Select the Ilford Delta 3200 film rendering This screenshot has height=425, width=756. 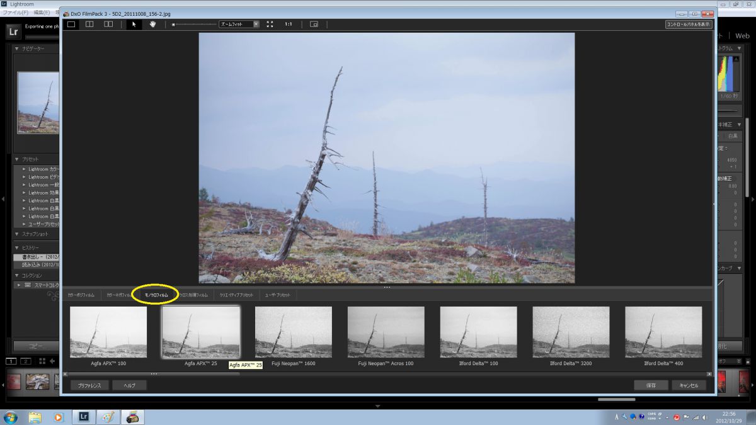coord(571,332)
